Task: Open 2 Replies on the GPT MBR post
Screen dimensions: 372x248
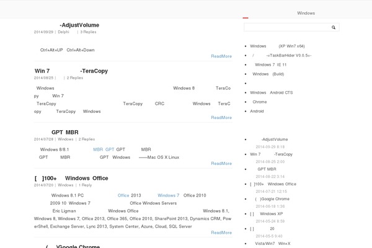Action: [x=87, y=139]
